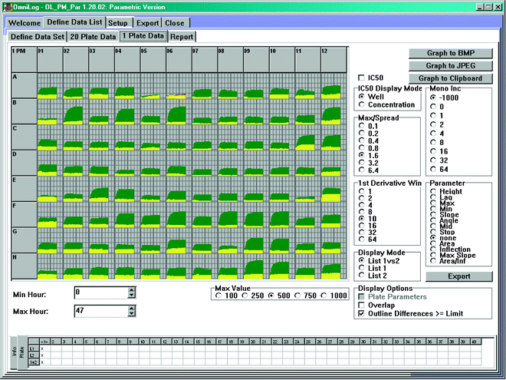Set 1st Derivative Win to 64
Viewport: 506px width, 380px height.
(361, 239)
